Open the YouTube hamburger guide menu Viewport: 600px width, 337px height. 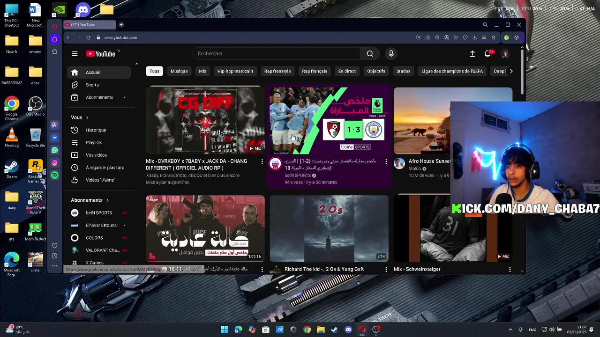[x=75, y=54]
